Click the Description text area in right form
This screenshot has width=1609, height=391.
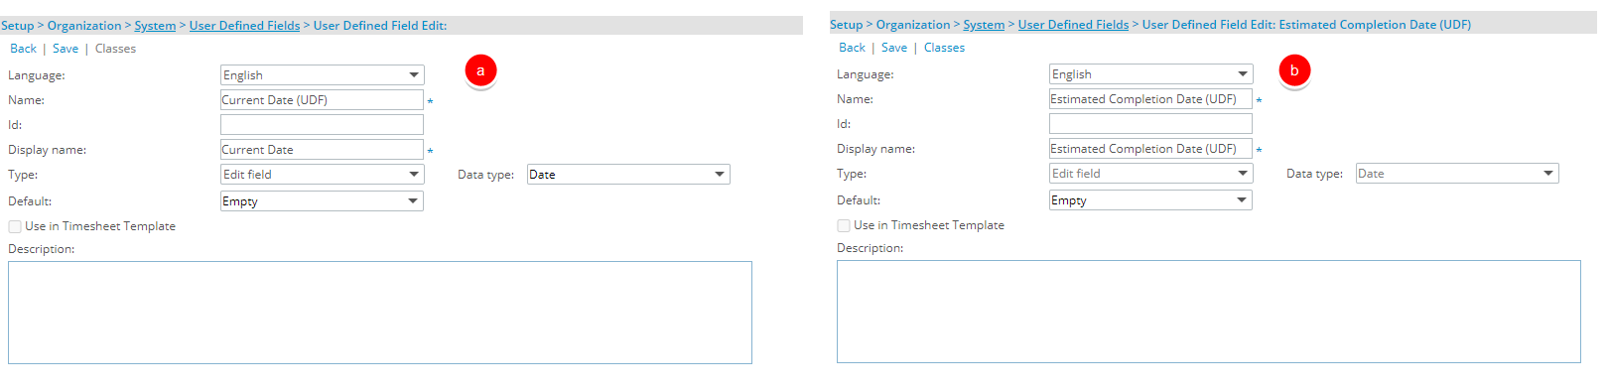tap(1209, 312)
